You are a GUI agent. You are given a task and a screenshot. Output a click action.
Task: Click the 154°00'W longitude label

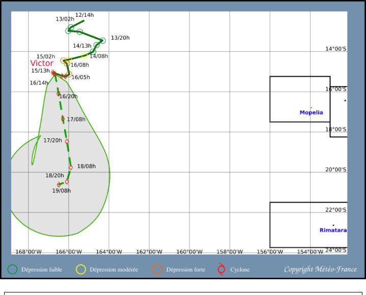(x=310, y=252)
